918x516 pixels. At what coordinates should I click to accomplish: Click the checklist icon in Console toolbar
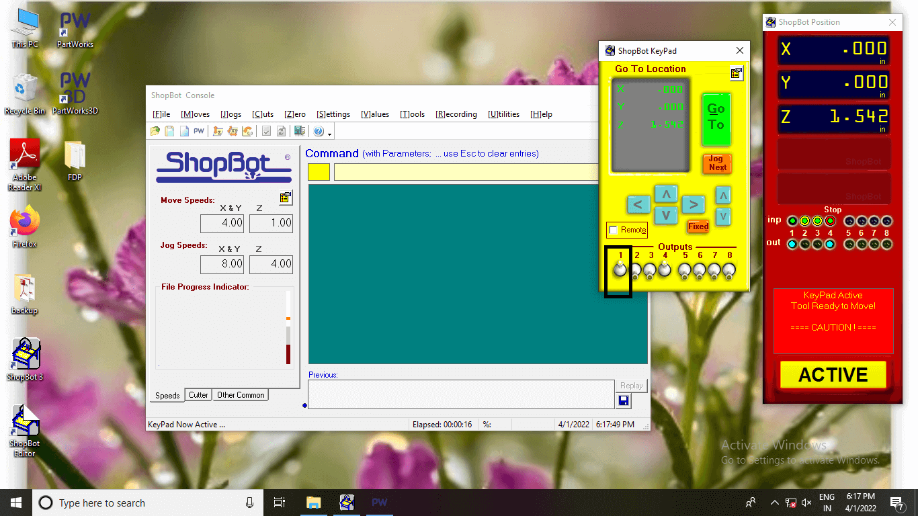[x=267, y=131]
